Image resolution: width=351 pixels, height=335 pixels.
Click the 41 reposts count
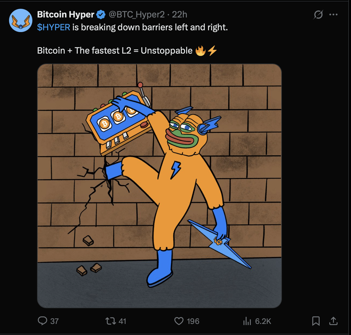tap(122, 321)
